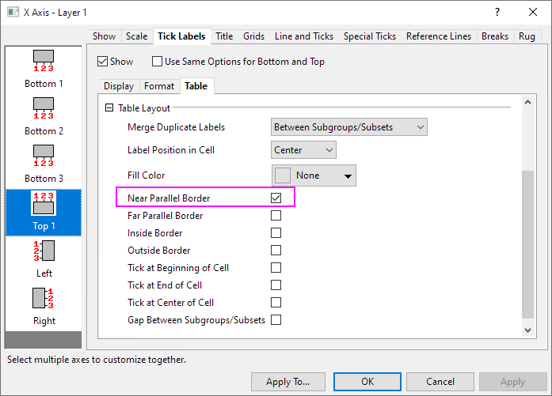This screenshot has width=552, height=396.
Task: Select the Tick Labels tab
Action: (x=181, y=36)
